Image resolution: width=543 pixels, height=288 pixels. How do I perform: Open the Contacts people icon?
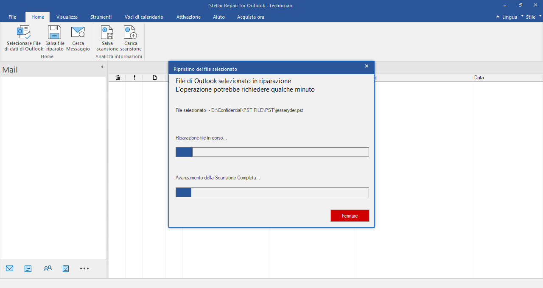pyautogui.click(x=48, y=268)
